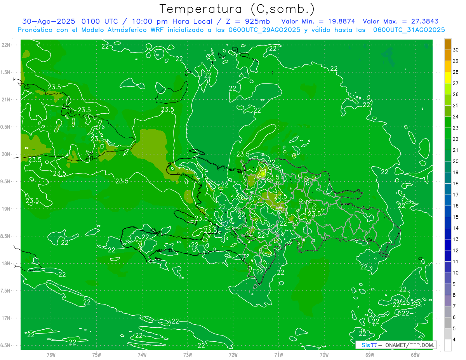Click legend value "16" on the color scale
Viewport: 466px width, 360px height.
pyautogui.click(x=456, y=206)
